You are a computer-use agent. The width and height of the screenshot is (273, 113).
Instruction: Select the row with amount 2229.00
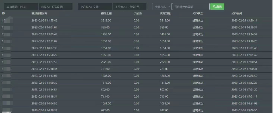point(136,62)
